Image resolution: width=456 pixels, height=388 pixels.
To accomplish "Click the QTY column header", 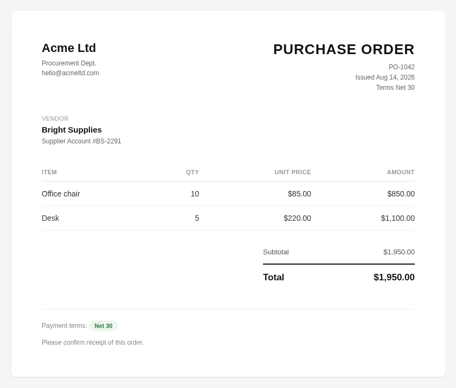I will 192,172.
